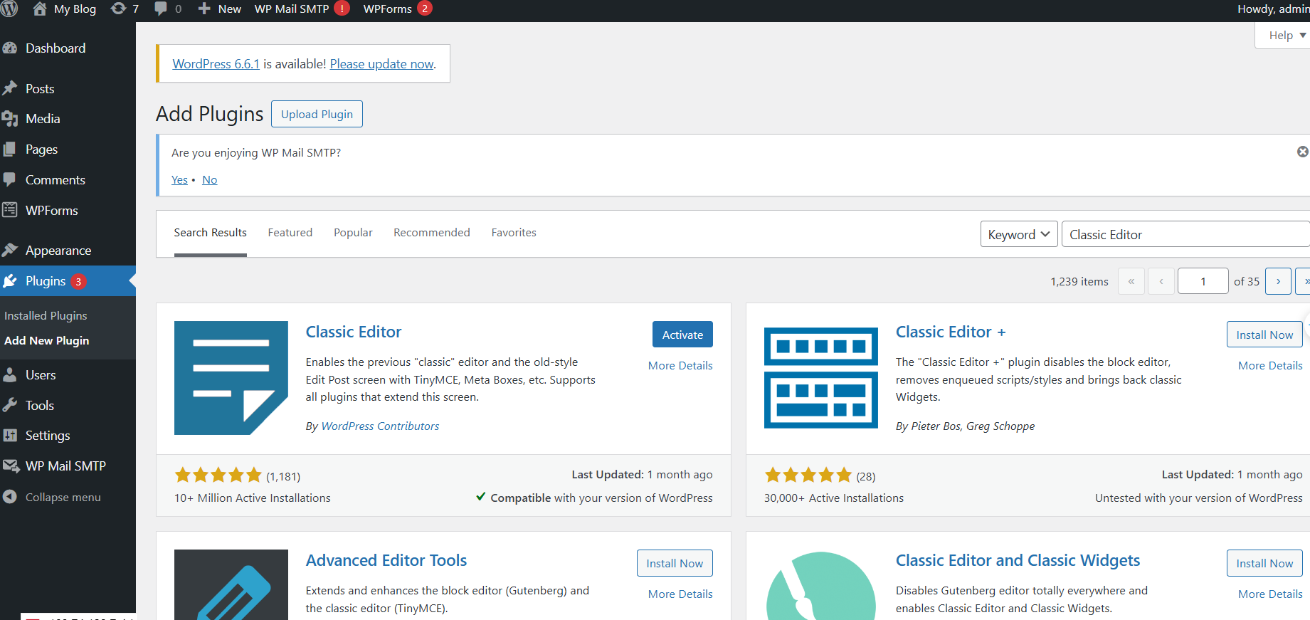Activate the Classic Editor plugin
Screen dimensions: 1310x620
click(x=682, y=335)
